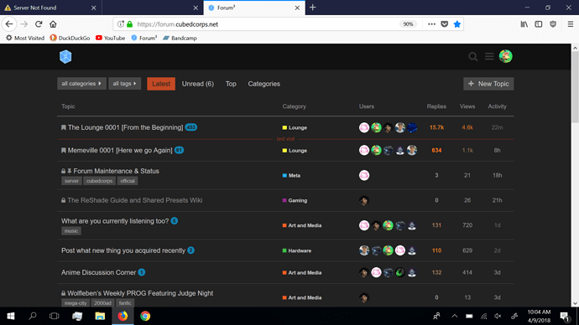Open What are you currently listening too topic
The image size is (579, 325).
115,221
